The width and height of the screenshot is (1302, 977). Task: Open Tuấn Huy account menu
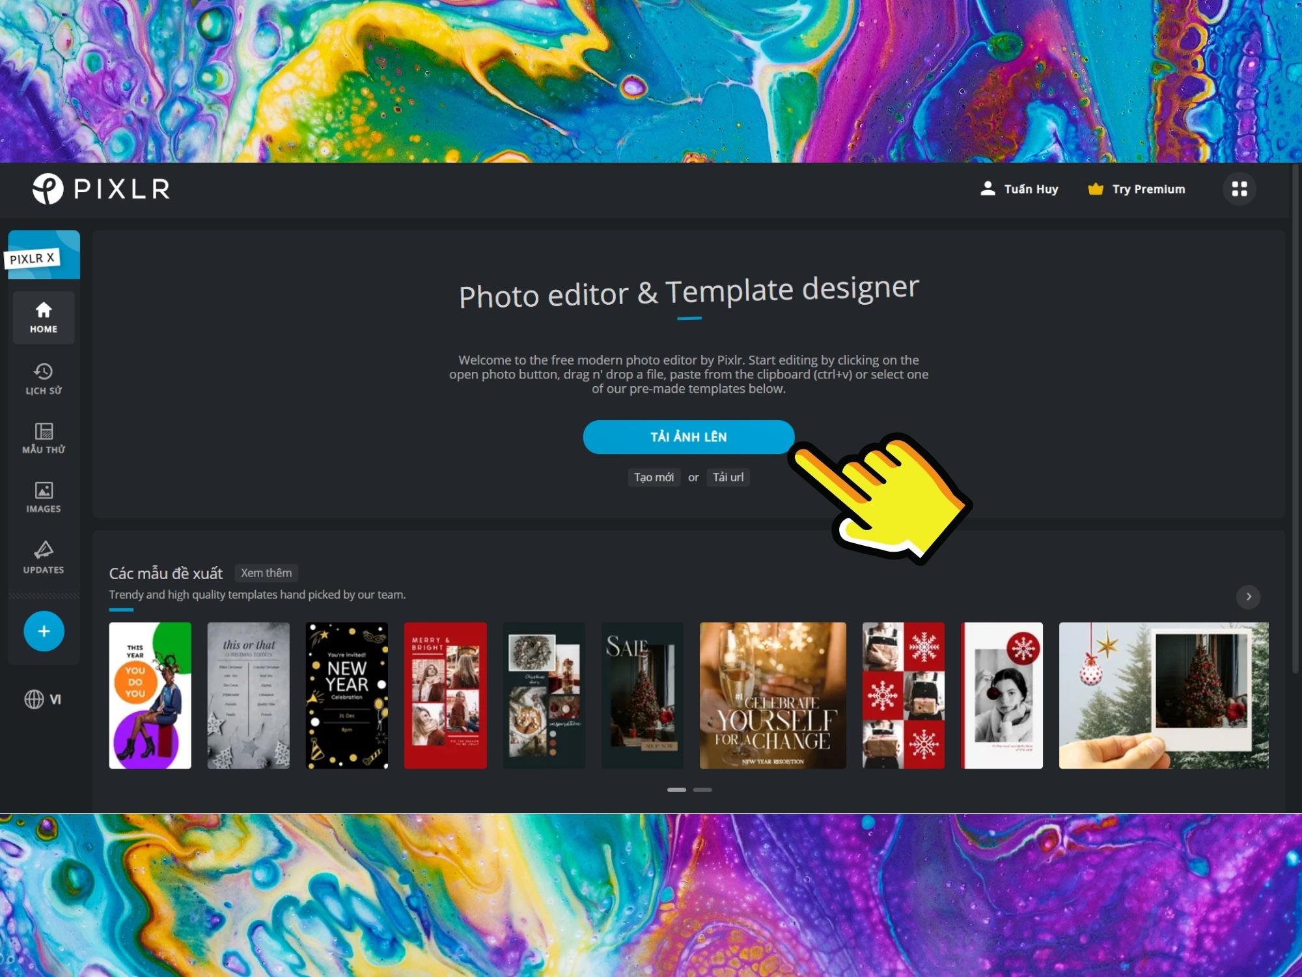click(1019, 189)
